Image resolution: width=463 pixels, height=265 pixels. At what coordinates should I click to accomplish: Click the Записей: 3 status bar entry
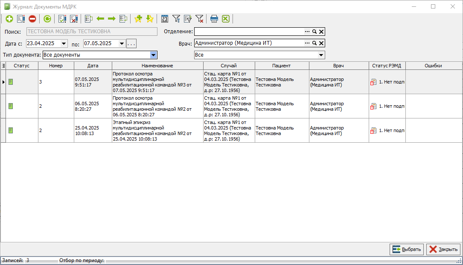(16, 260)
